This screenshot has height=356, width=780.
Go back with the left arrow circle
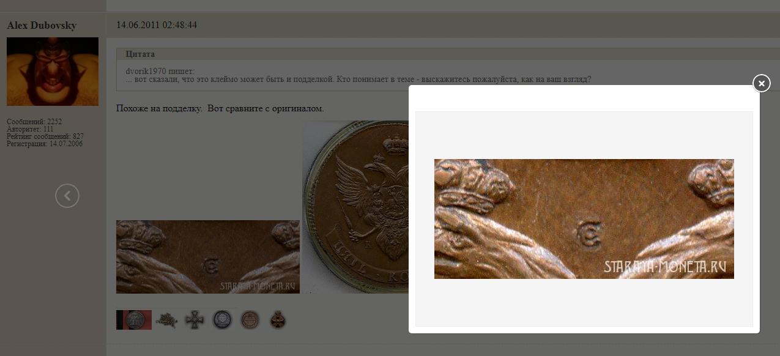pyautogui.click(x=67, y=196)
